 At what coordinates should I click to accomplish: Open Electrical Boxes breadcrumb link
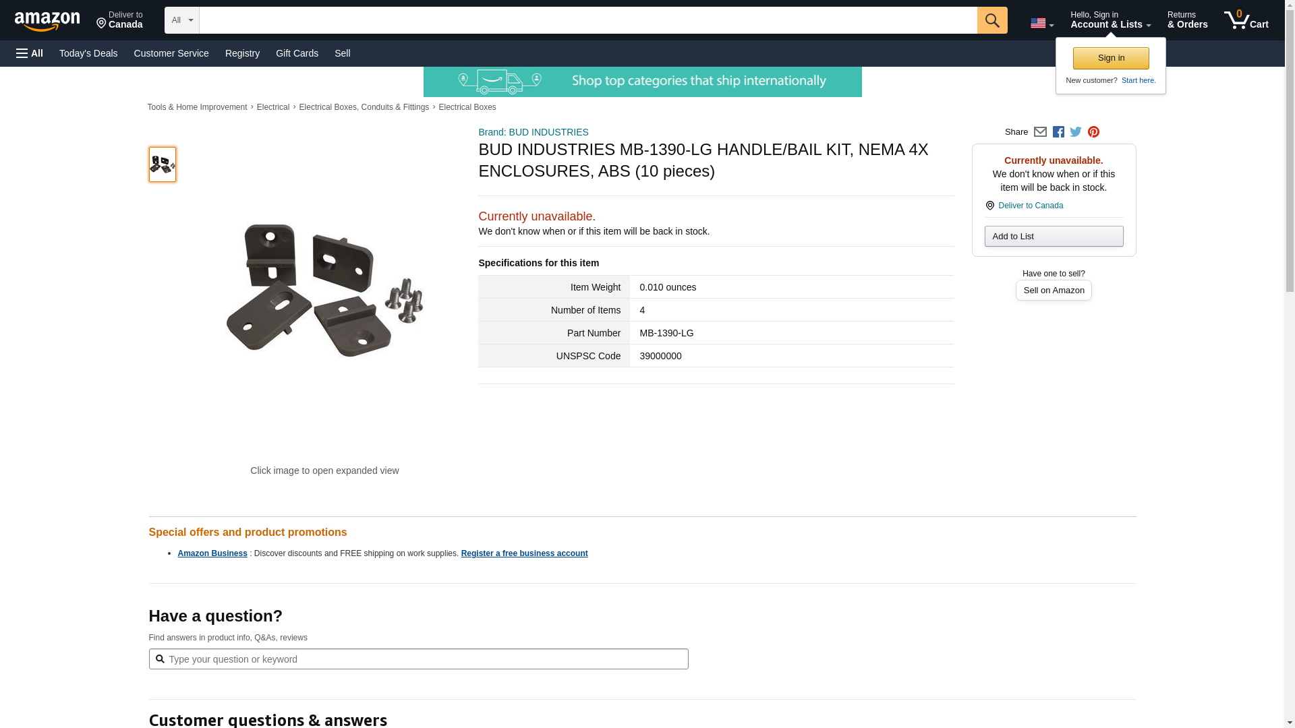467,107
